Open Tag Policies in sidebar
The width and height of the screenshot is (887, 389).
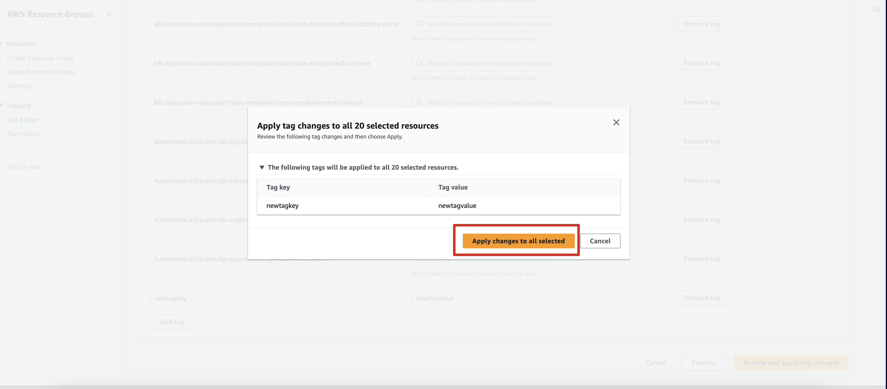(24, 134)
